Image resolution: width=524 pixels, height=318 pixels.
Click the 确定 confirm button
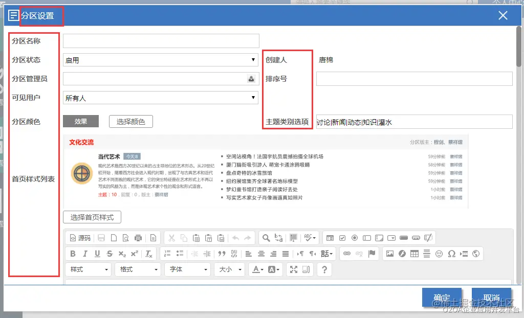[x=442, y=297]
